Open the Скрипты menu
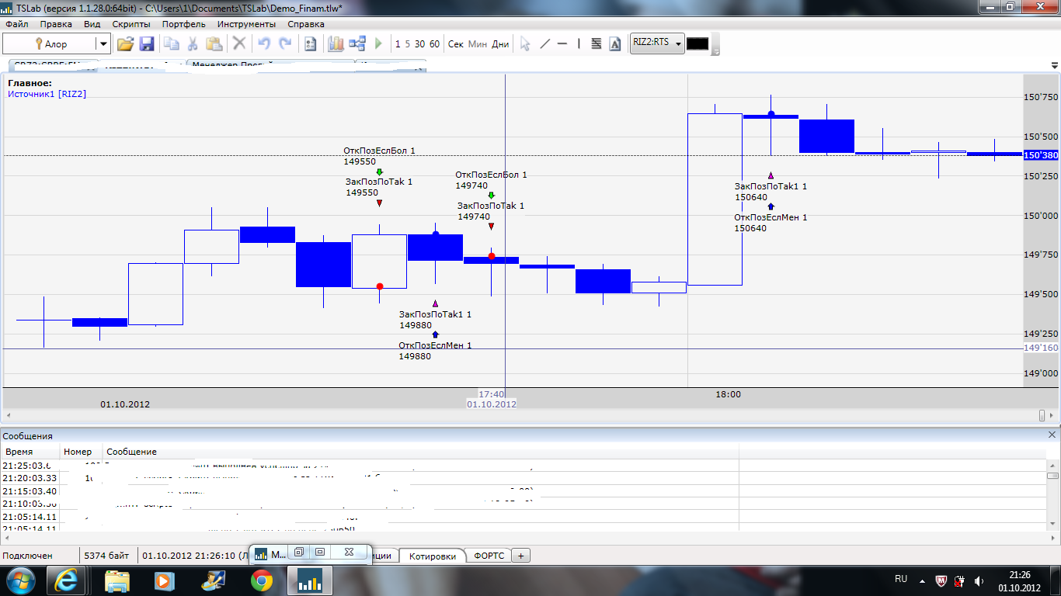The height and width of the screenshot is (596, 1061). click(x=131, y=24)
